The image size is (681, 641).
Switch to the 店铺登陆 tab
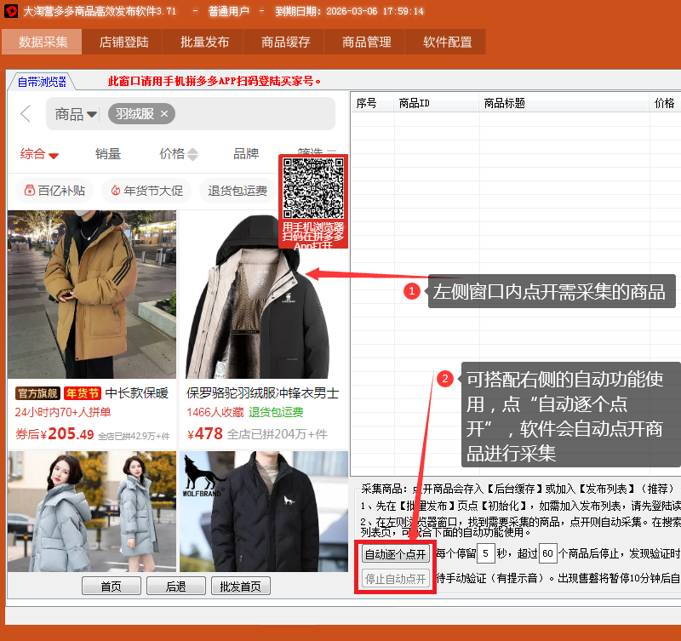point(123,42)
